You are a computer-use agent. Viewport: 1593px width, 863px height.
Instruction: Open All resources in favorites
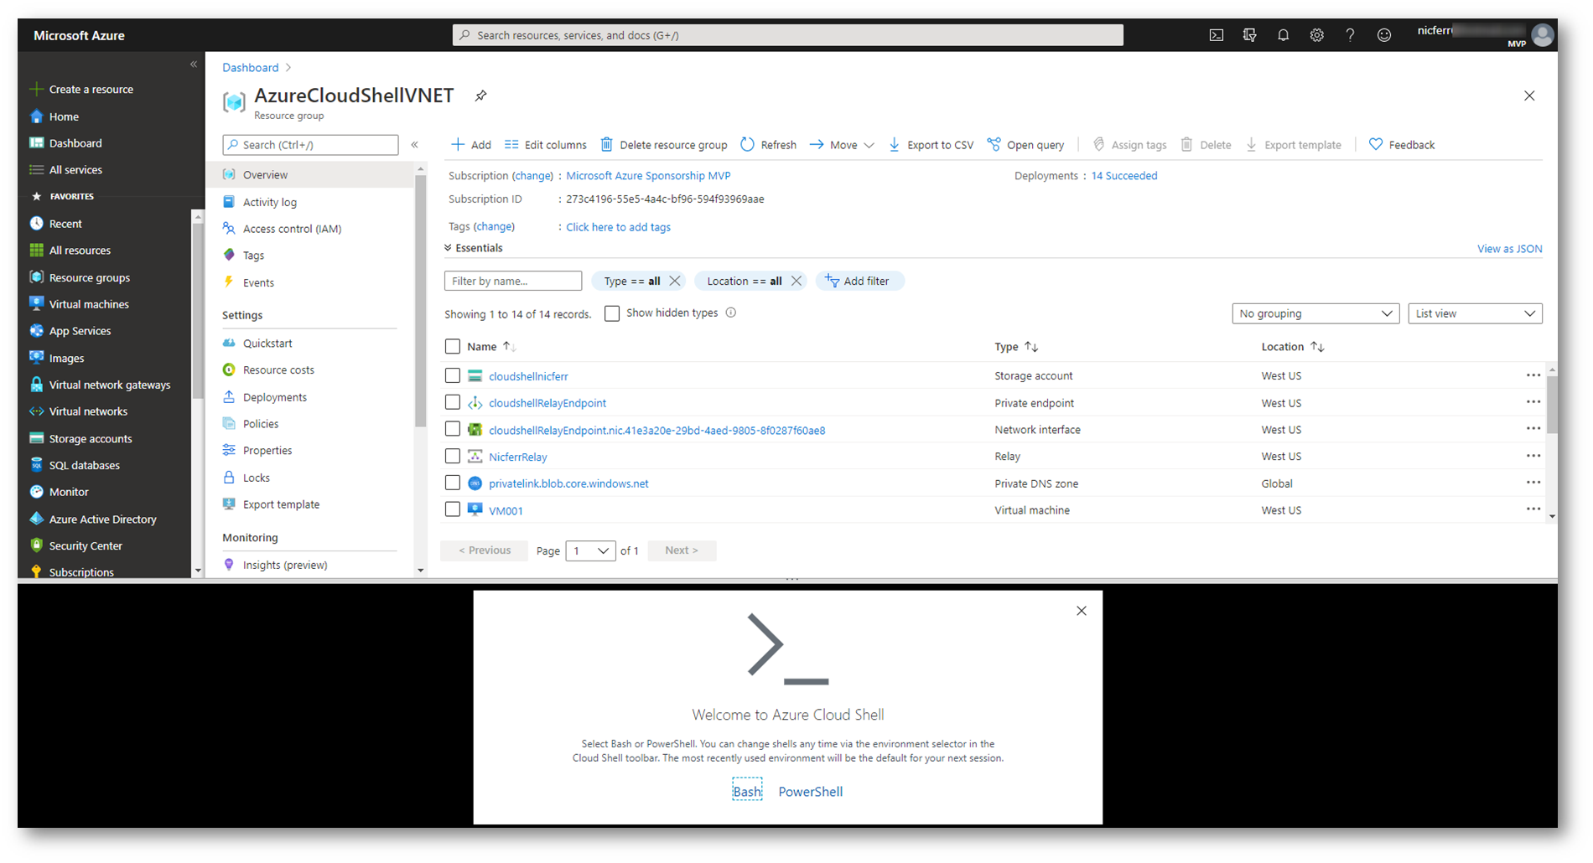[x=80, y=251]
